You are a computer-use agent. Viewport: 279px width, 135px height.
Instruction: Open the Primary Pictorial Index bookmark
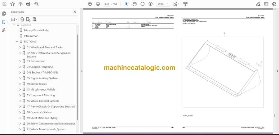(37, 30)
